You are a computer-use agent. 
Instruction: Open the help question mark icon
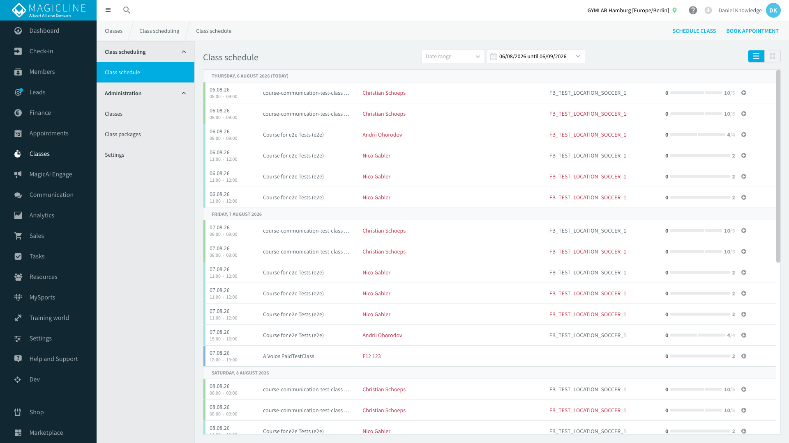(x=693, y=10)
